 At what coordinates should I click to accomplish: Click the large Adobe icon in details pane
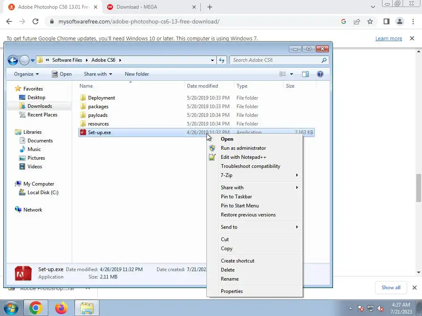(x=23, y=273)
